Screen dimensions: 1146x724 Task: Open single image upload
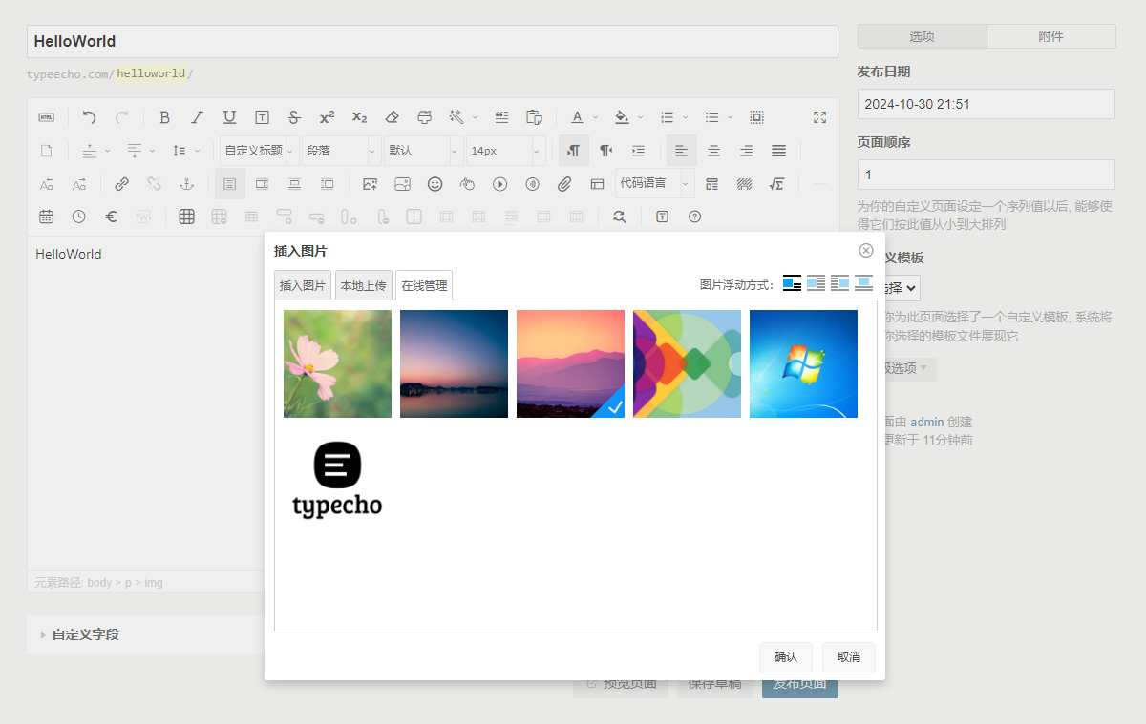pyautogui.click(x=370, y=184)
